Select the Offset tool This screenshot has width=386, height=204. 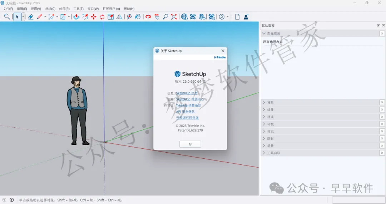tap(85, 17)
